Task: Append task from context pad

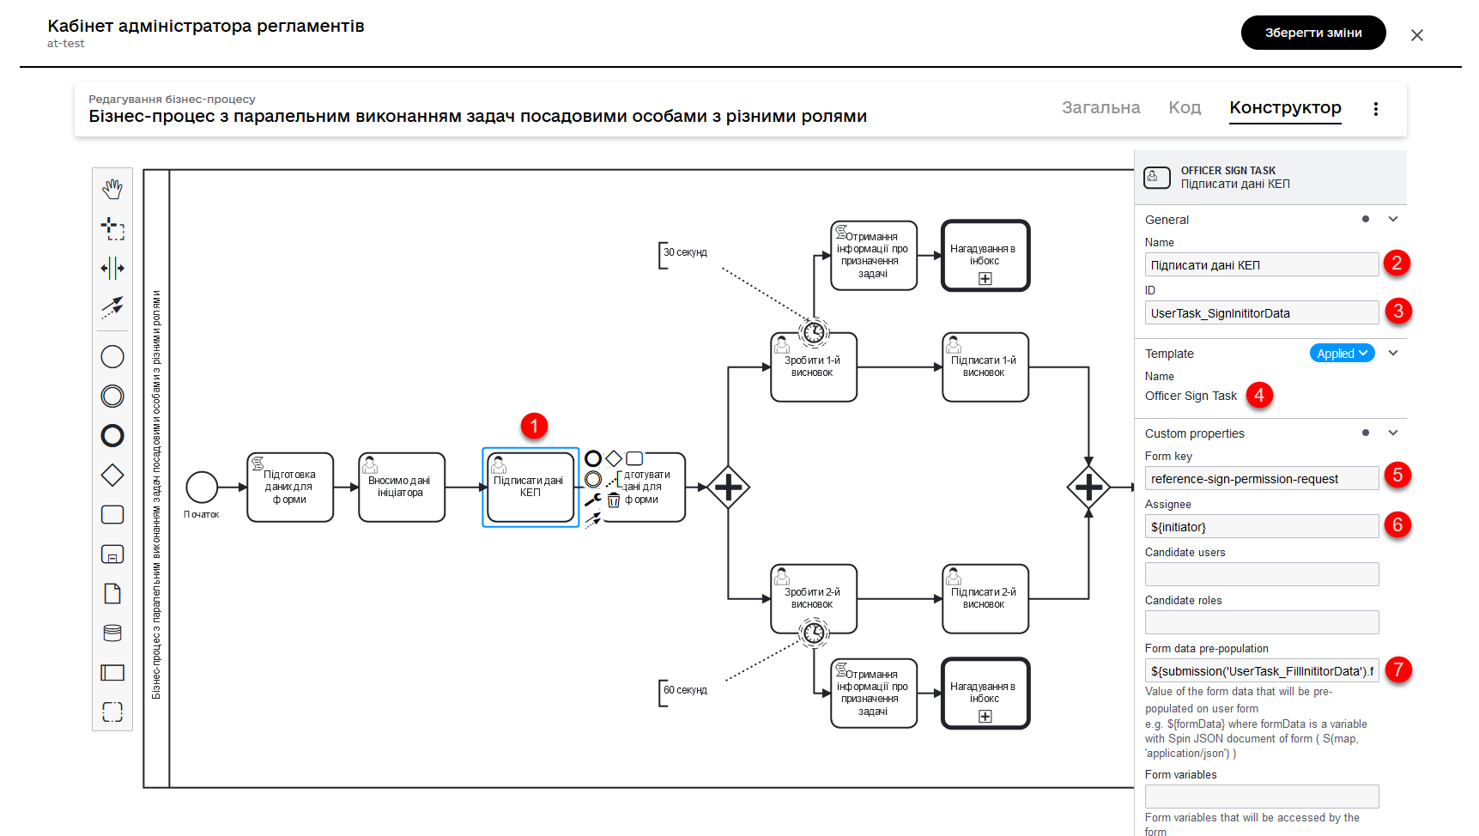Action: [x=634, y=458]
